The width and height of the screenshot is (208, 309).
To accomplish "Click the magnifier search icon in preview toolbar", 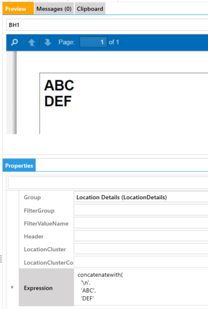I will point(15,42).
